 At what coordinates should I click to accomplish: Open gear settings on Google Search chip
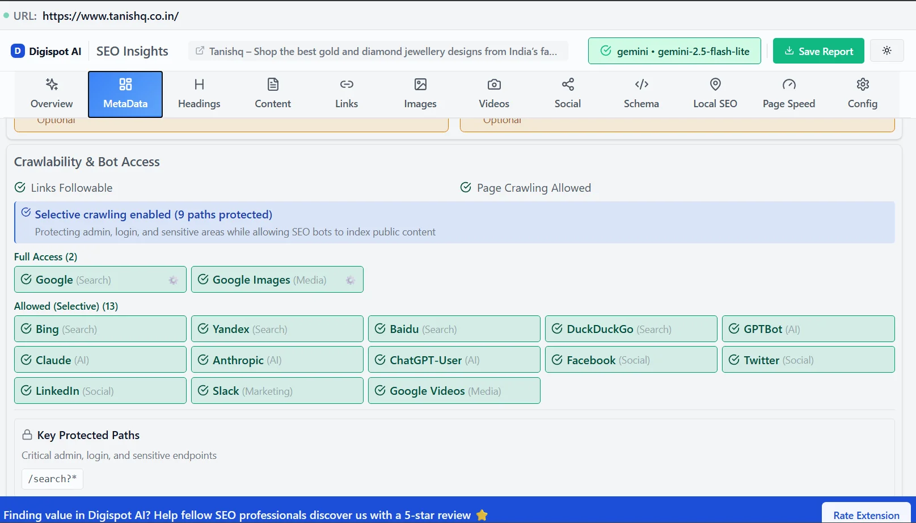pos(173,280)
